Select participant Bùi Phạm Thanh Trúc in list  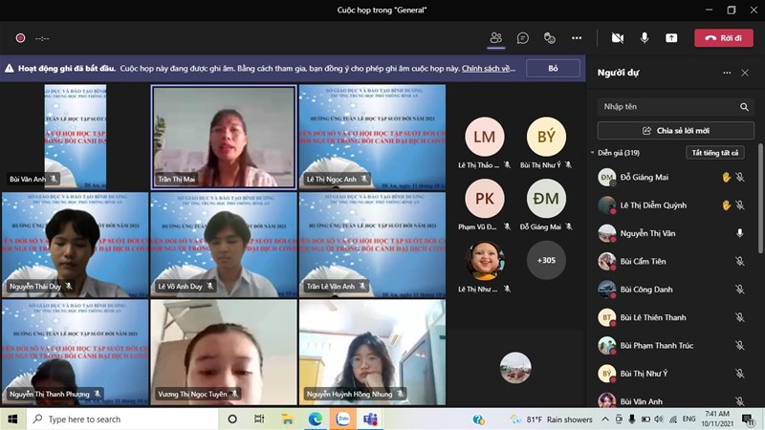[673, 346]
